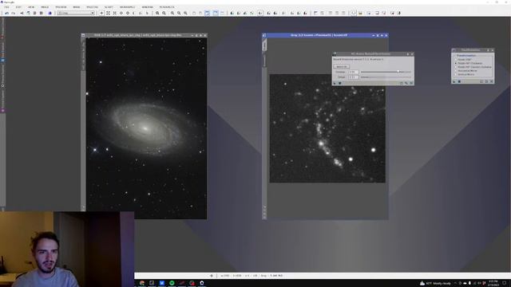Apply NoiseXTerminator with the square icon
The image size is (511, 287).
pyautogui.click(x=339, y=83)
